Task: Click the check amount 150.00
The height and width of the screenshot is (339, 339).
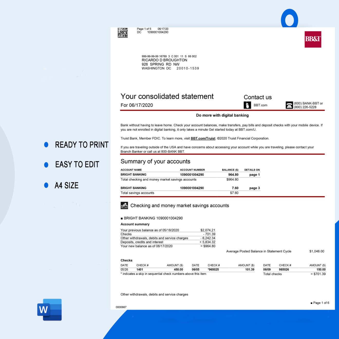Action: click(321, 270)
